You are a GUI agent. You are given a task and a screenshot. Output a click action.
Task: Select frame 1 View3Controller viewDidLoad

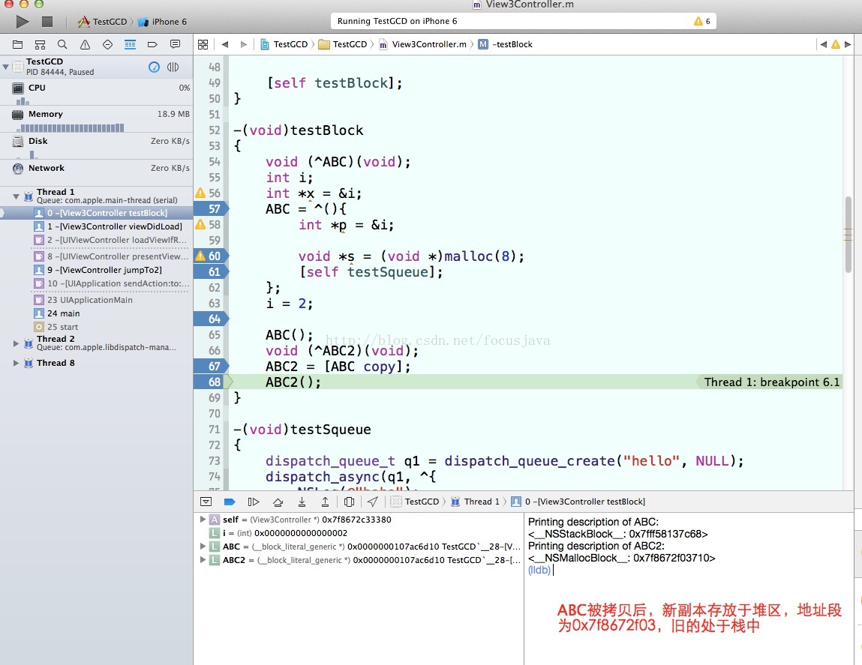coord(108,226)
